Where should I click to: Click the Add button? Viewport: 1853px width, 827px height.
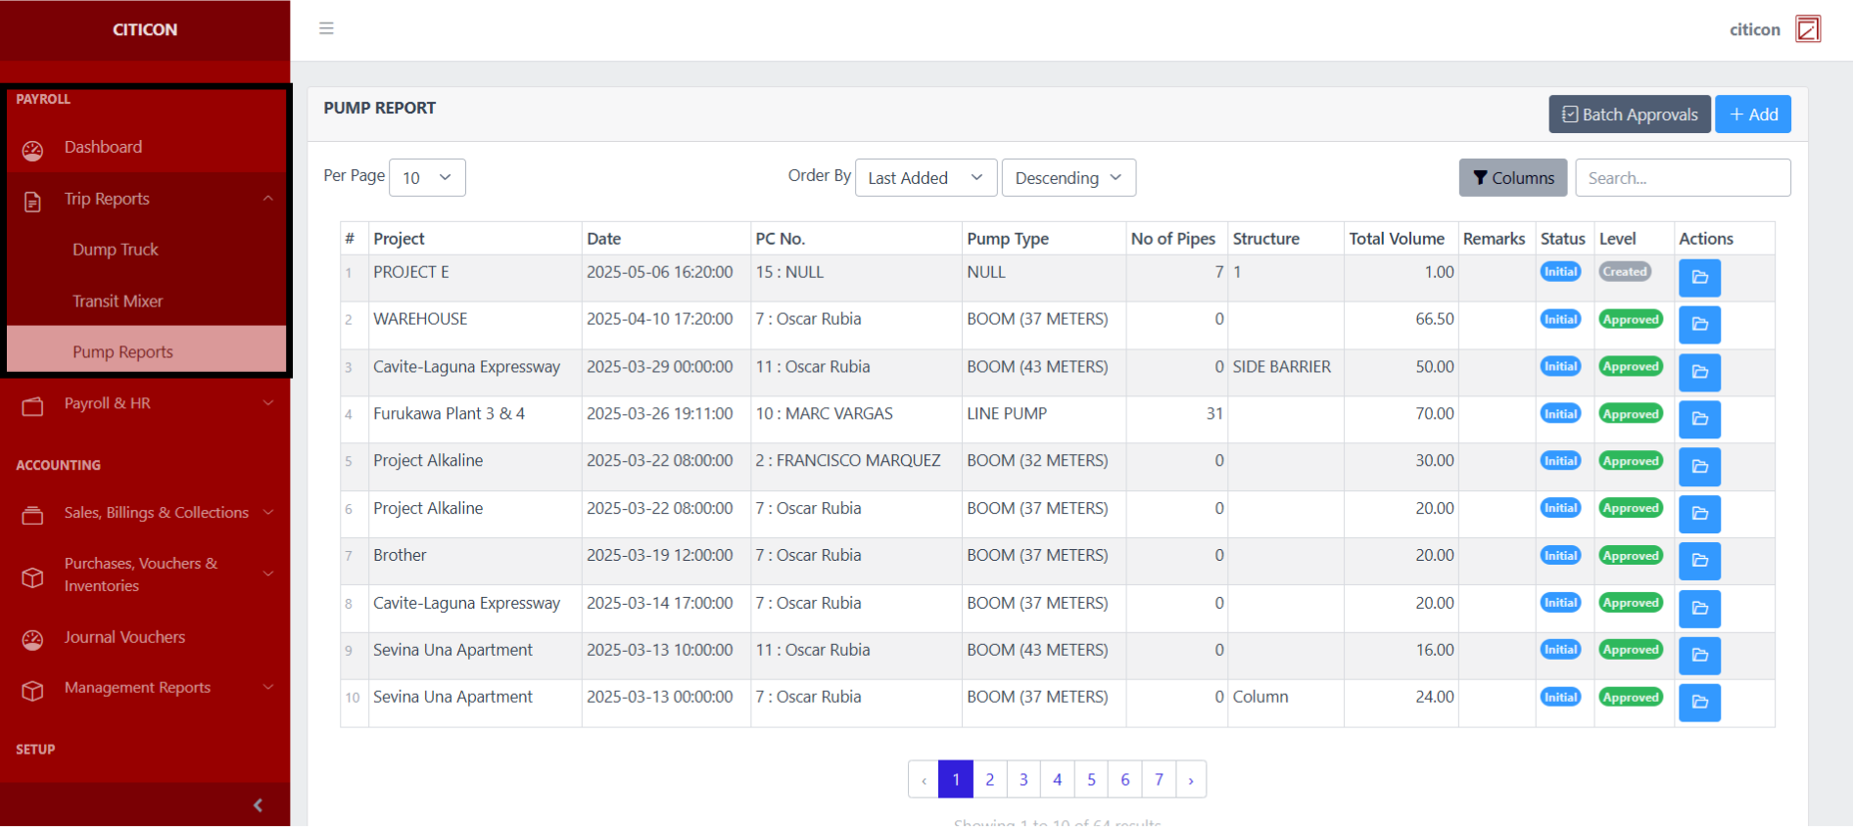tap(1752, 115)
